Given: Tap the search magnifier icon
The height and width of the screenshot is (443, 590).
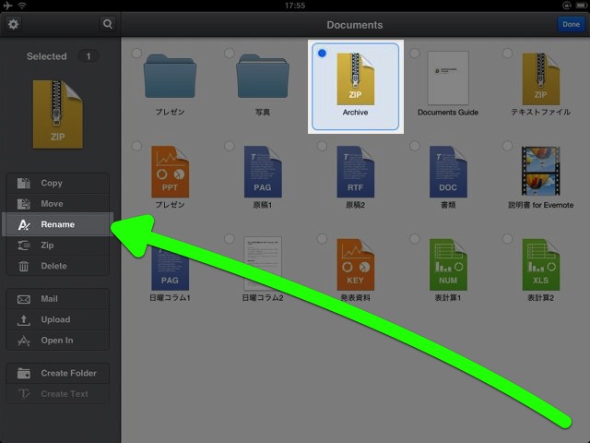Looking at the screenshot, I should tap(108, 24).
